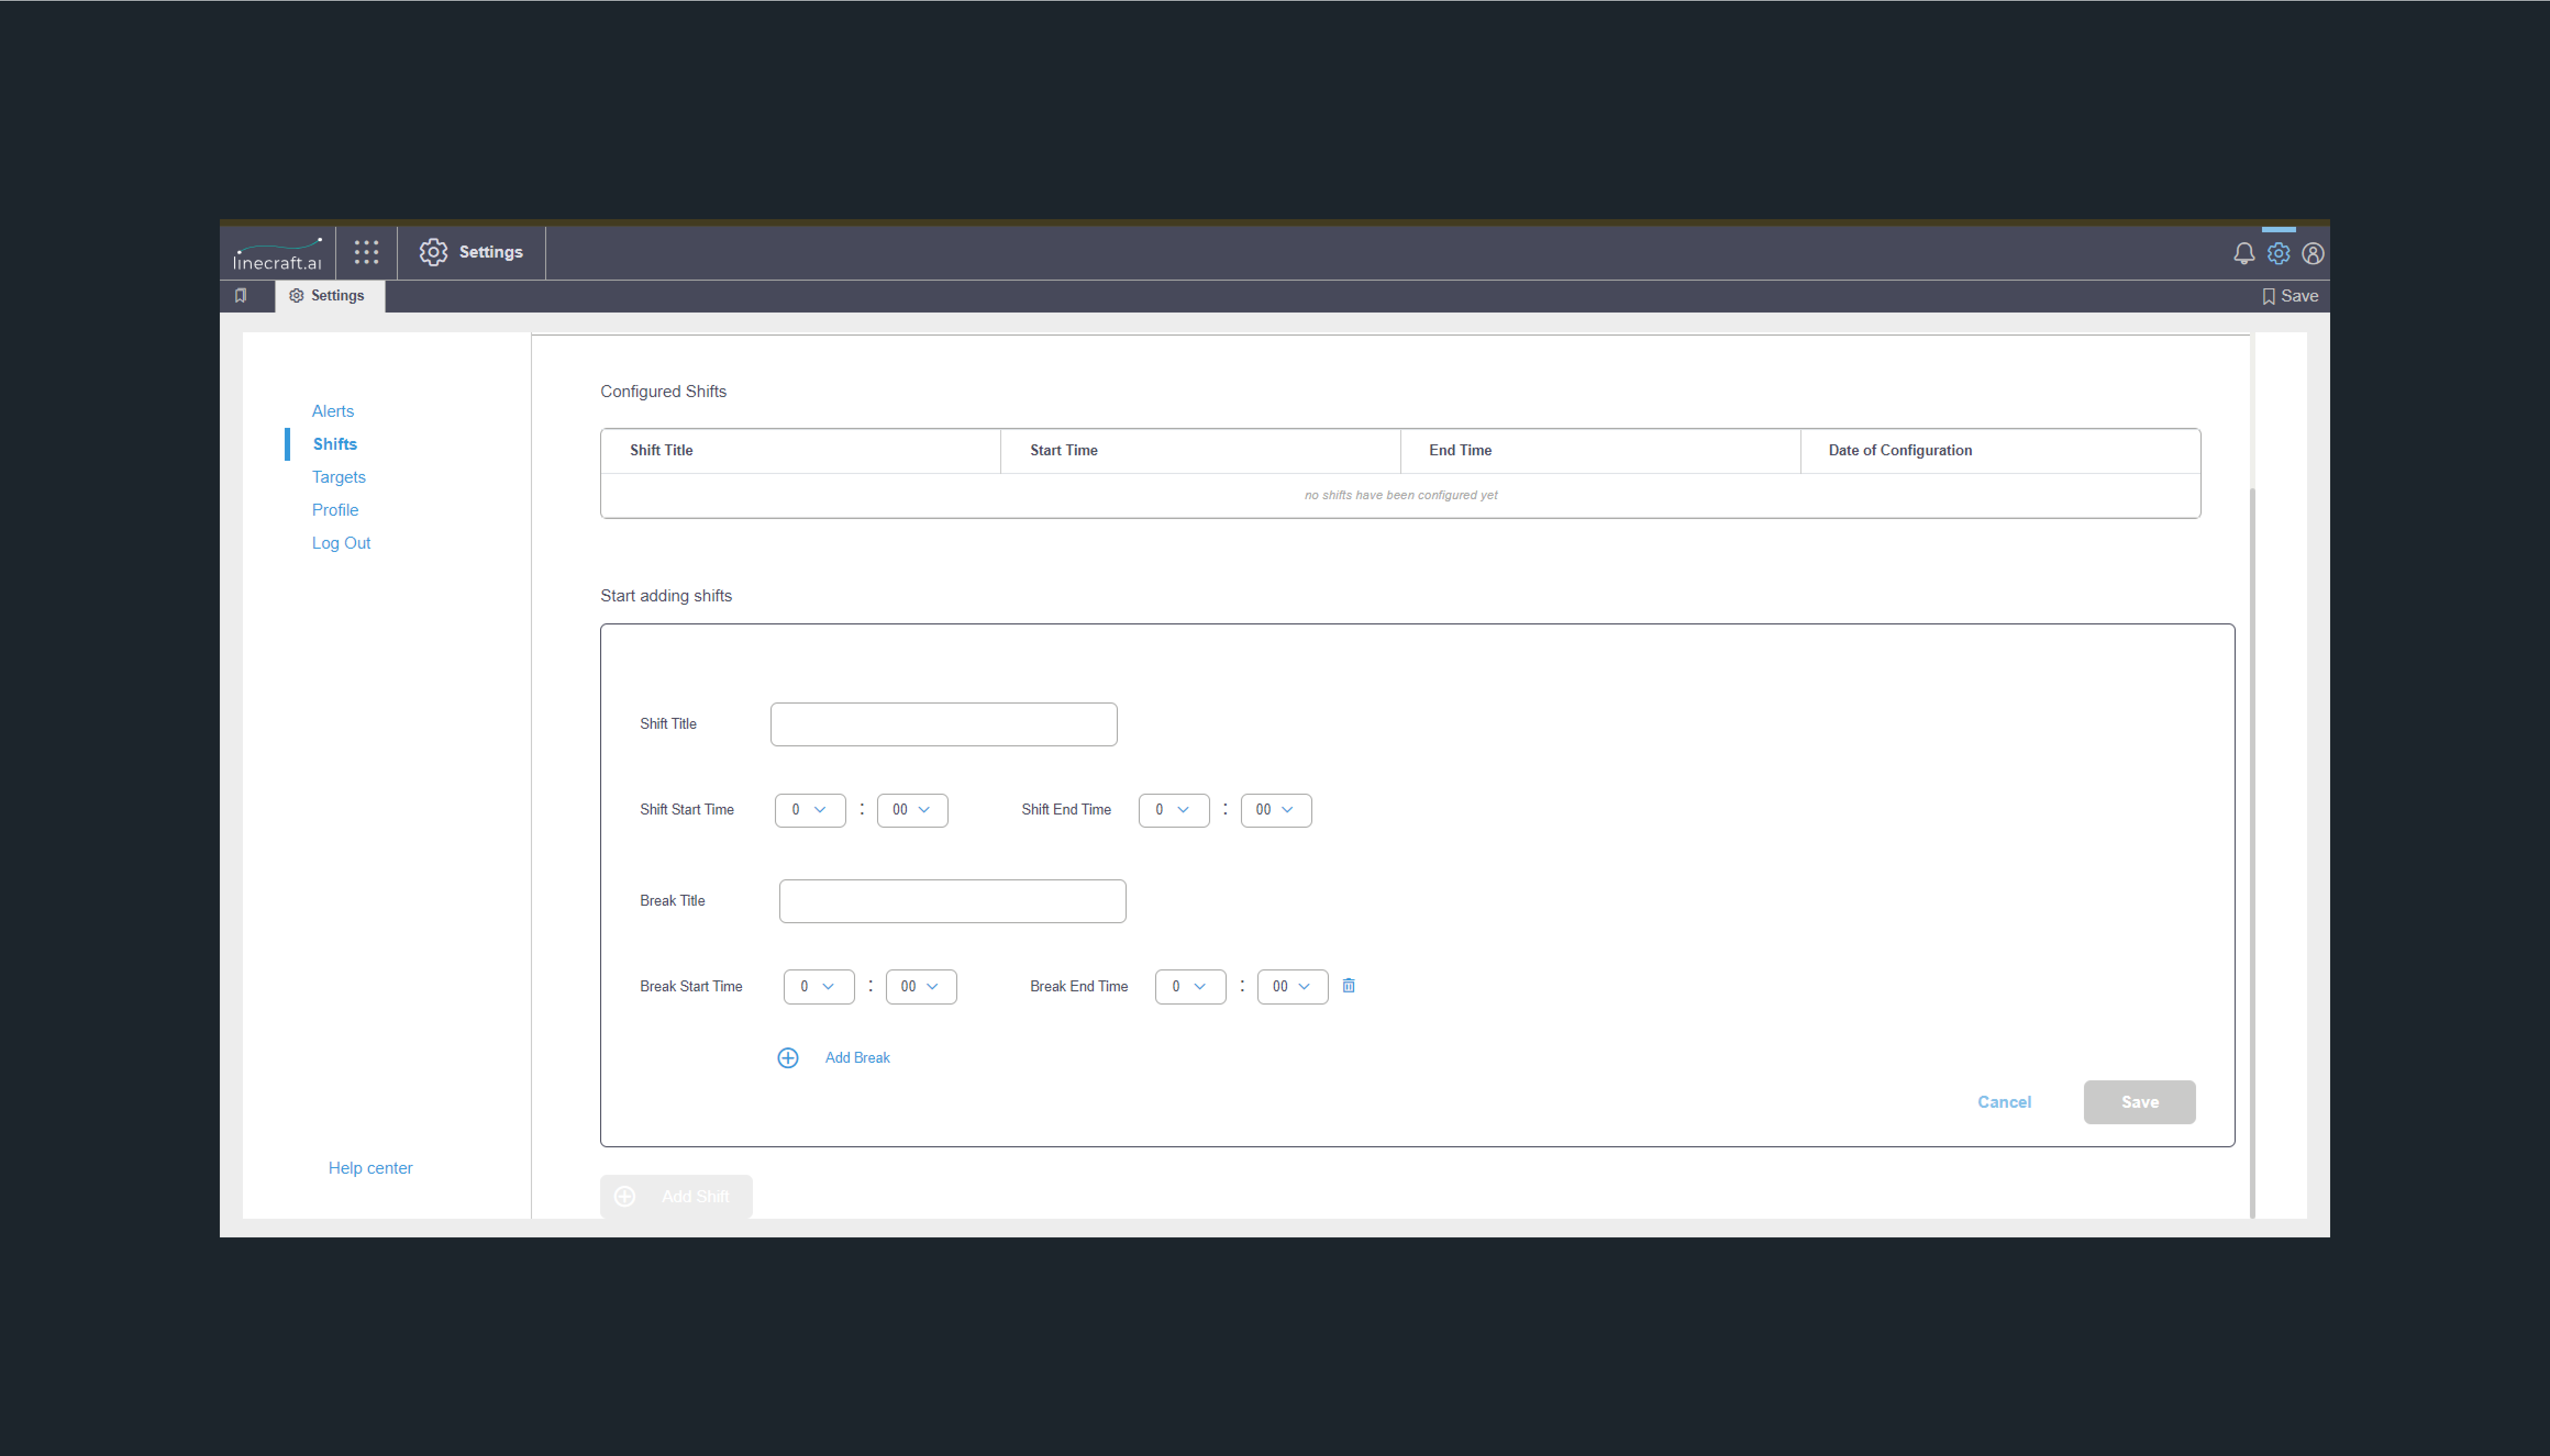Viewport: 2550px width, 1456px height.
Task: Delete the break with trash icon
Action: click(x=1348, y=986)
